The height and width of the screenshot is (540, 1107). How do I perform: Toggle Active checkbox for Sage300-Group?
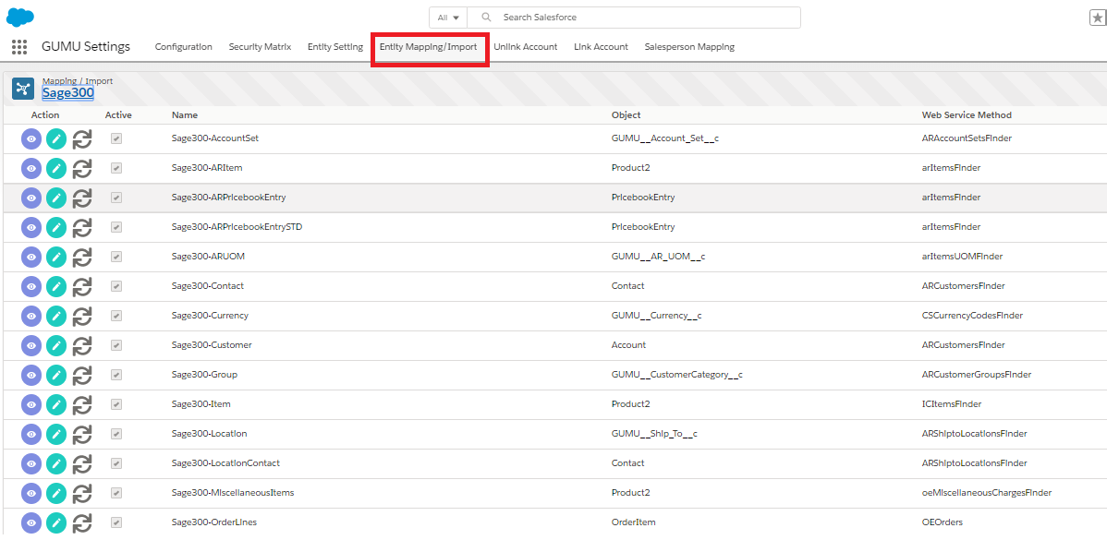(116, 375)
